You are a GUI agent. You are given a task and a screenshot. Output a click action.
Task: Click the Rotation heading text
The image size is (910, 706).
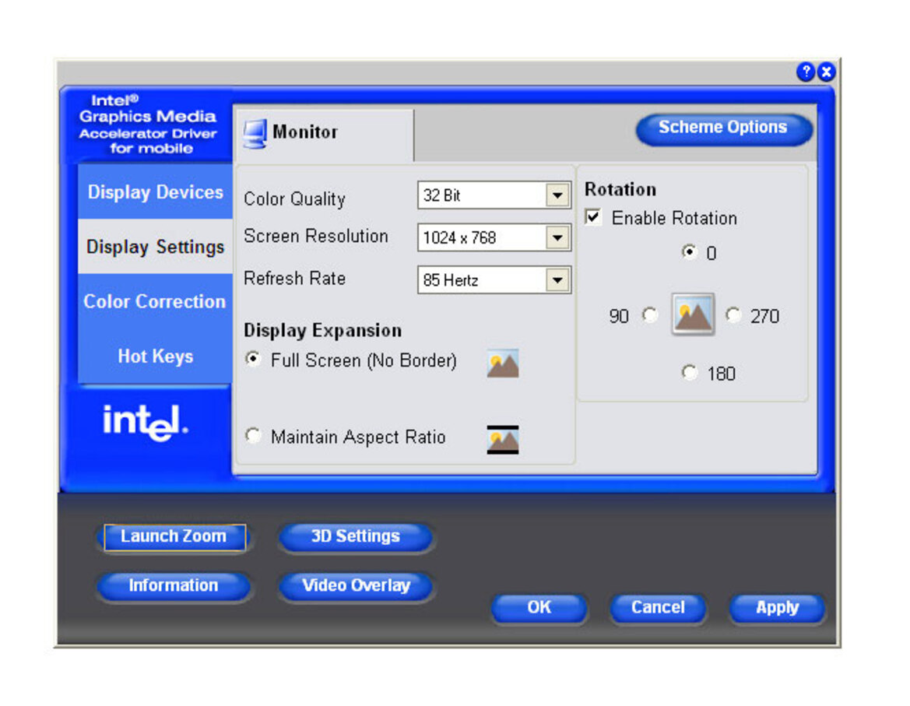620,189
